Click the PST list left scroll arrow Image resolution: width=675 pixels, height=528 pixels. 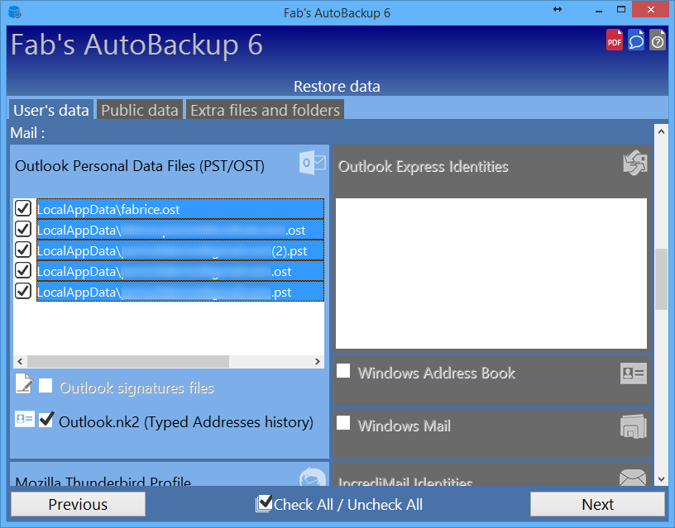20,362
